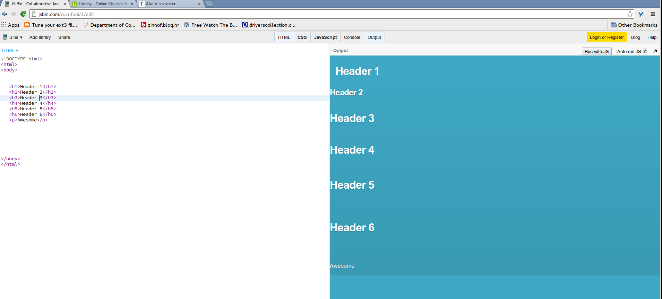This screenshot has width=662, height=299.
Task: Open the Apps grid shortcut
Action: tap(10, 25)
